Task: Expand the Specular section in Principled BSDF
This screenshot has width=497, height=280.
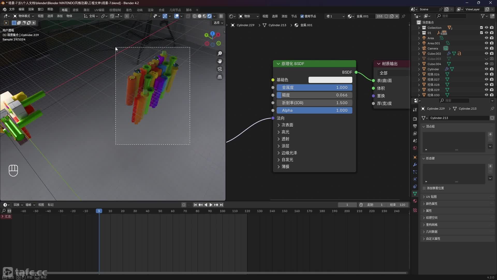Action: (x=279, y=132)
